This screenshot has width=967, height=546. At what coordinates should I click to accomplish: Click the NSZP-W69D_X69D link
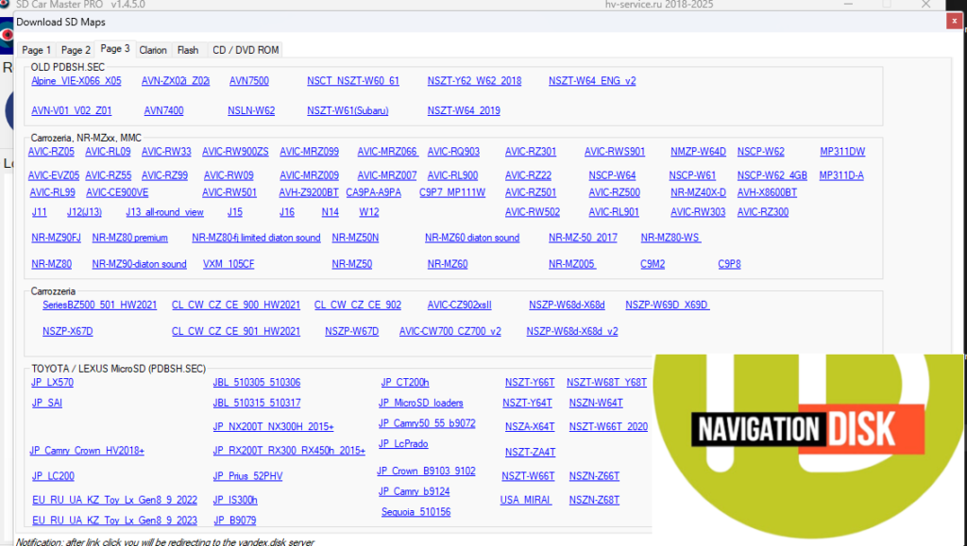[668, 305]
